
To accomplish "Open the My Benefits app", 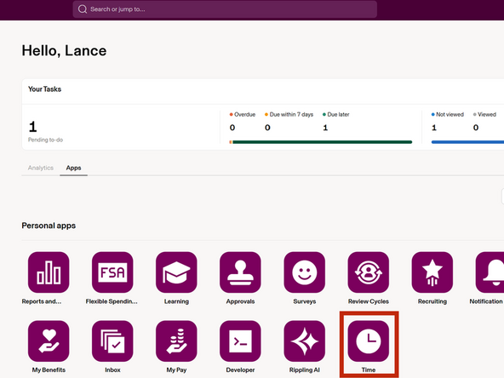I will [49, 341].
